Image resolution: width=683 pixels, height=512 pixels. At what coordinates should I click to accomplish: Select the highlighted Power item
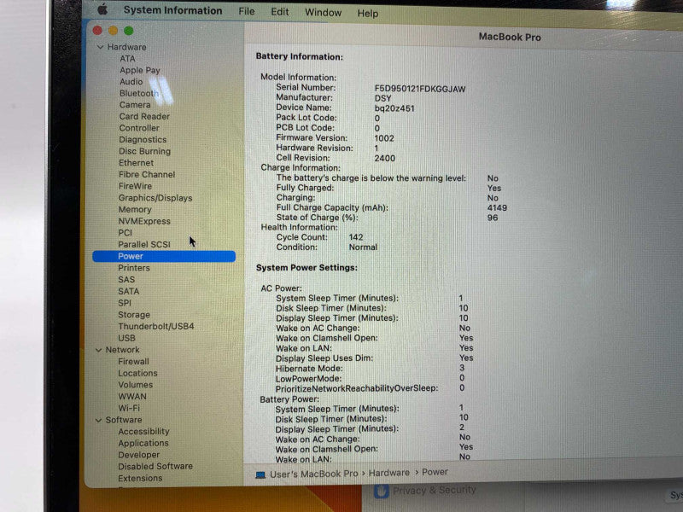click(x=164, y=257)
